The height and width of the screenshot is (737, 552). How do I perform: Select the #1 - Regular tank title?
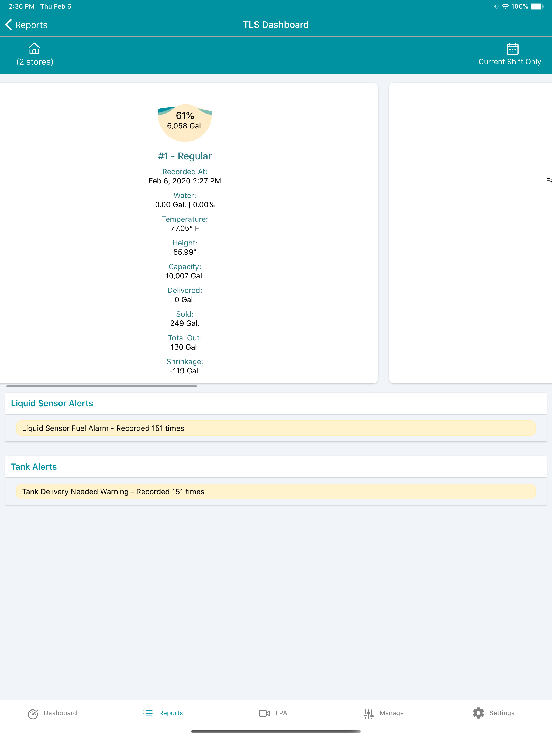185,156
